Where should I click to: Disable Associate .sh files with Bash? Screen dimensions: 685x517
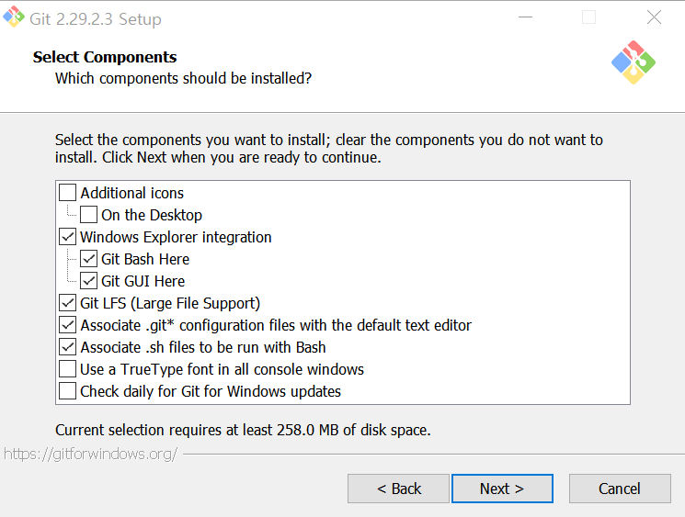68,347
